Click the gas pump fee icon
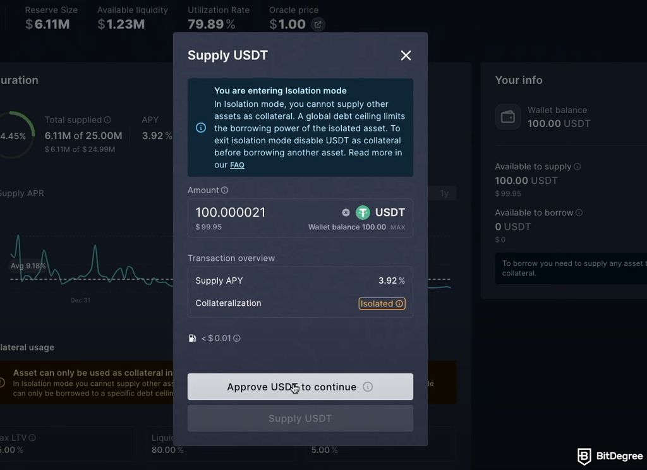The height and width of the screenshot is (470, 647). coord(192,339)
